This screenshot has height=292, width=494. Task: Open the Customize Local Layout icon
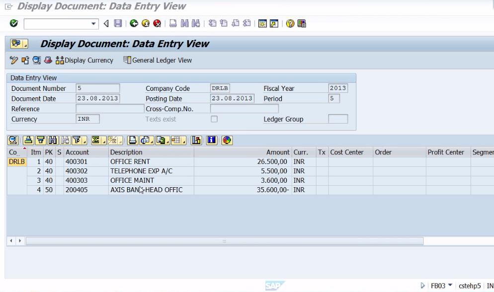pyautogui.click(x=302, y=24)
